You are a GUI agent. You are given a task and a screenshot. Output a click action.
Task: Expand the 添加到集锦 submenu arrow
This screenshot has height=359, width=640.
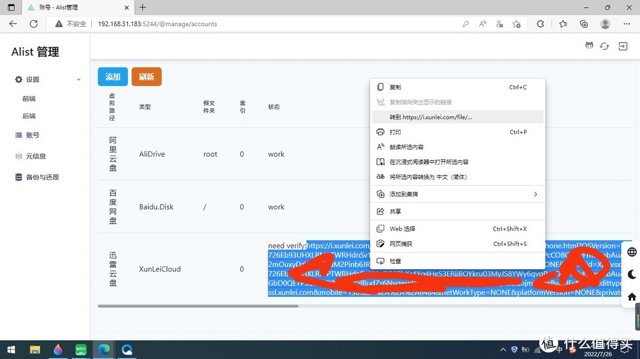[x=535, y=193]
